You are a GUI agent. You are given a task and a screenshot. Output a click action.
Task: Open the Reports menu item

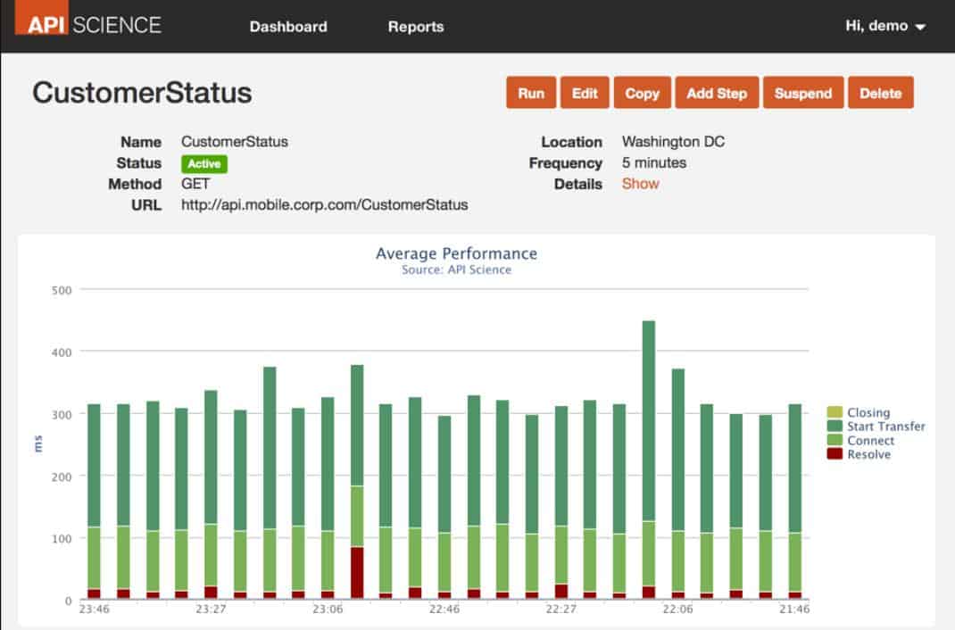point(416,27)
